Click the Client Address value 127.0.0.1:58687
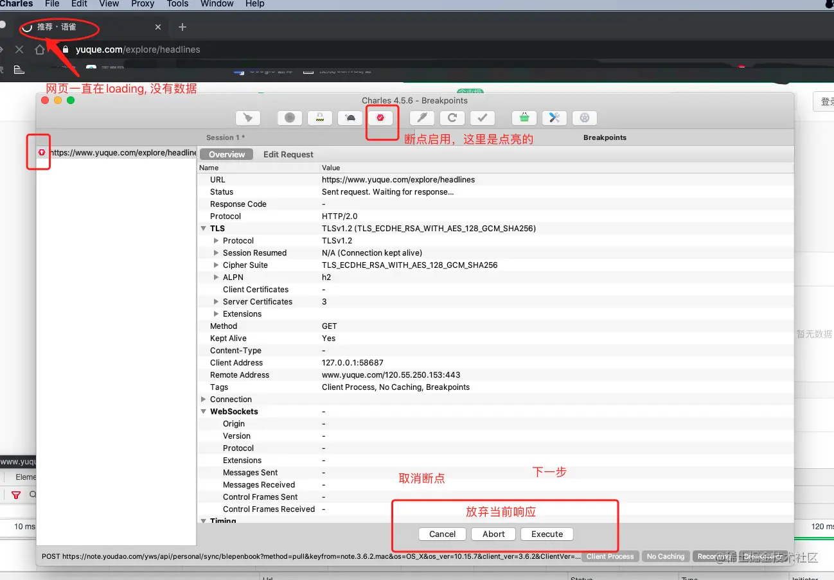 [353, 363]
